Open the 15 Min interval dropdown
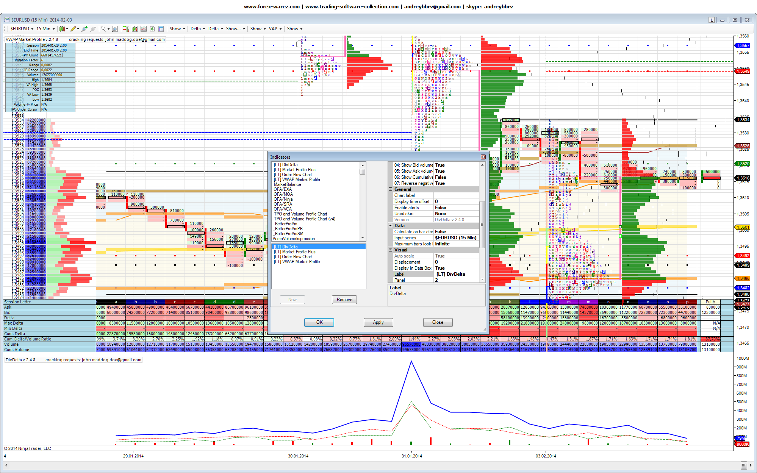757x473 pixels. [x=45, y=29]
